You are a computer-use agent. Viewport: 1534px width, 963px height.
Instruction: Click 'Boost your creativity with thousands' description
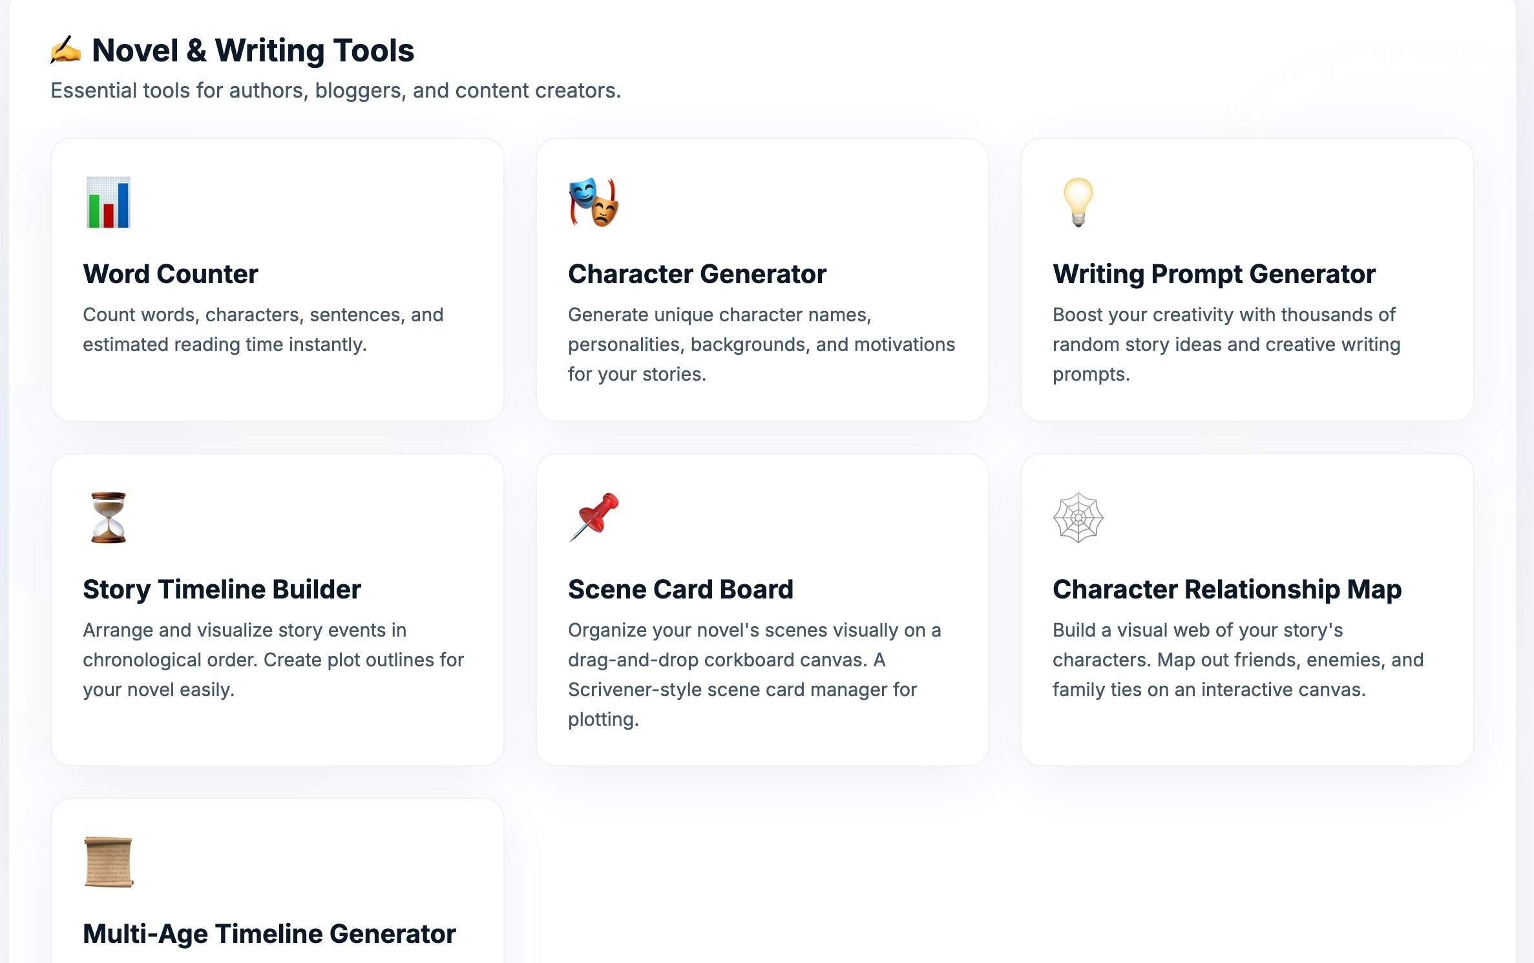[x=1226, y=344]
